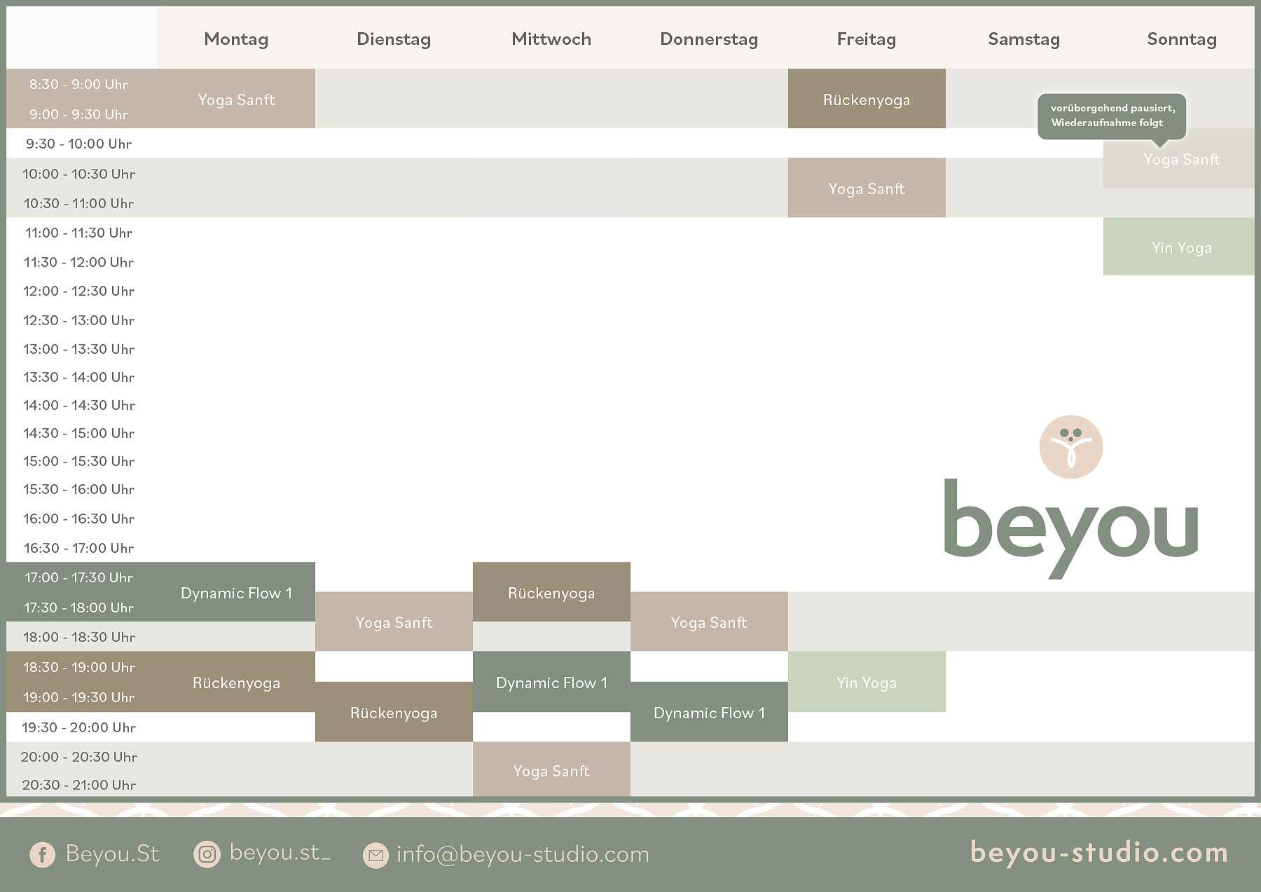Viewport: 1261px width, 892px height.
Task: Click the Instagram icon in the footer
Action: tap(207, 854)
